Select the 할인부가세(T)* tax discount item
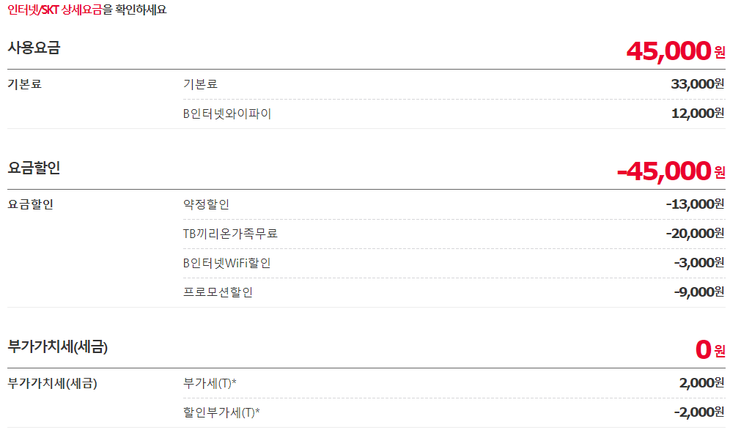The height and width of the screenshot is (438, 741). (x=221, y=412)
